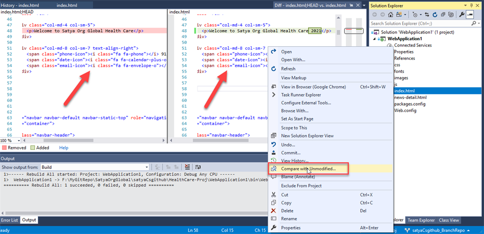Switch to the Error List tab

point(9,220)
